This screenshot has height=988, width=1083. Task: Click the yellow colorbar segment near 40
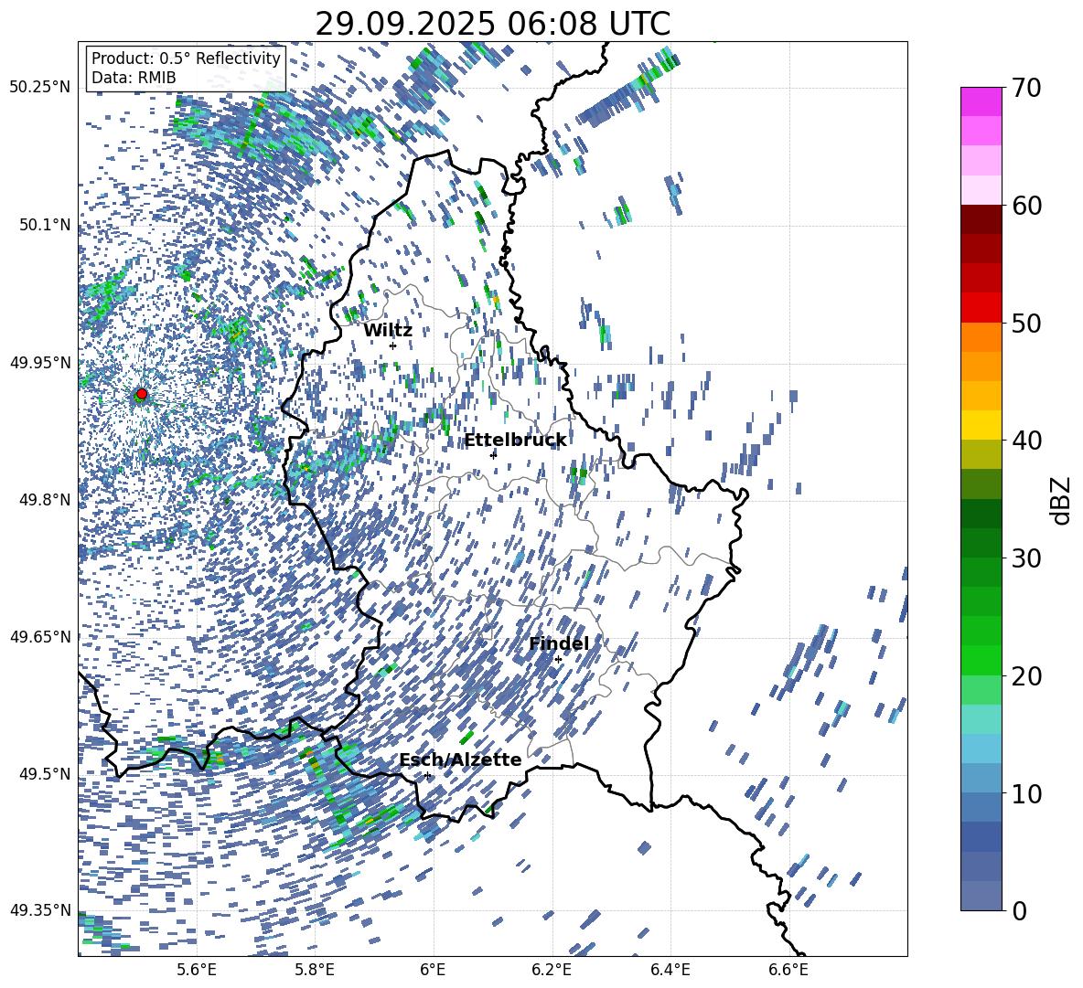click(x=981, y=425)
